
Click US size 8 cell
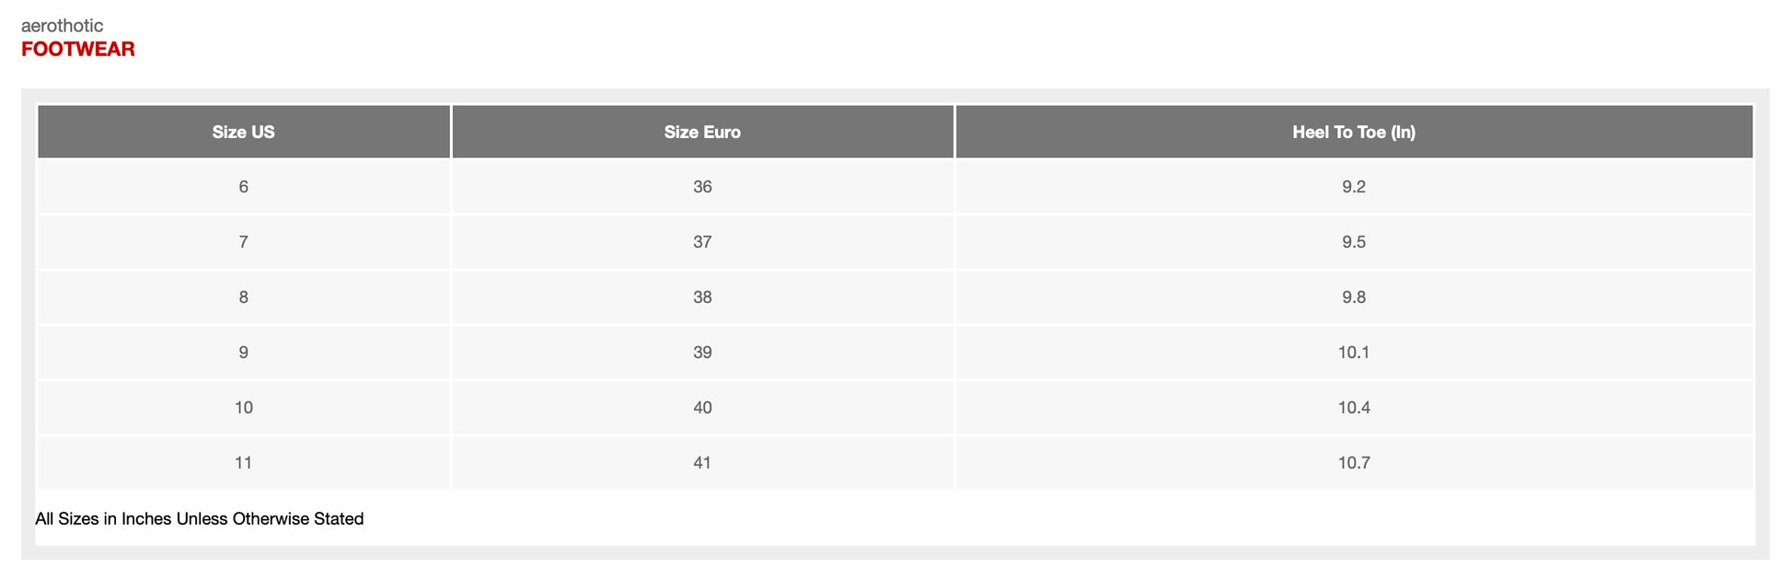244,297
